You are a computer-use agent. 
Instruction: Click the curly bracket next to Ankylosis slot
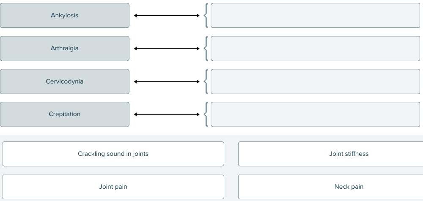click(x=206, y=16)
